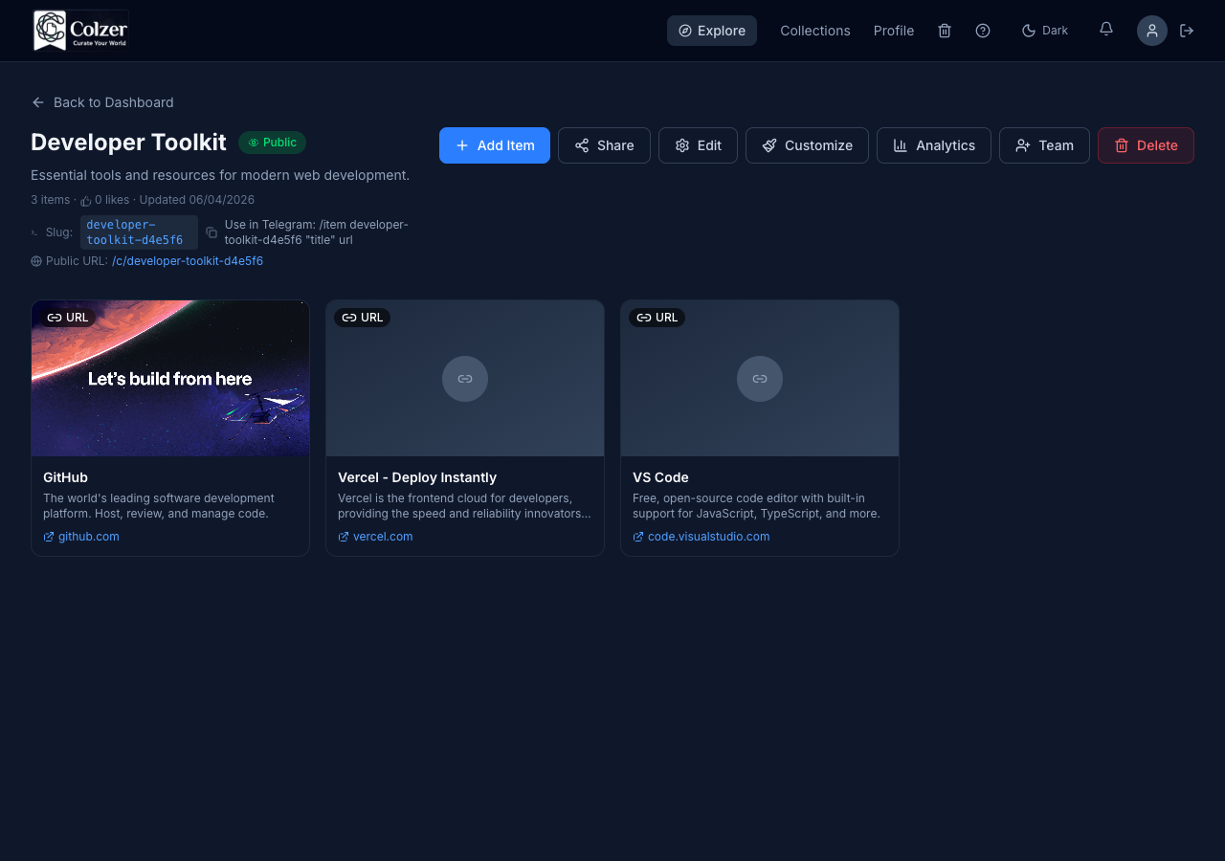Open the user avatar menu
This screenshot has height=861, width=1225.
click(x=1151, y=30)
